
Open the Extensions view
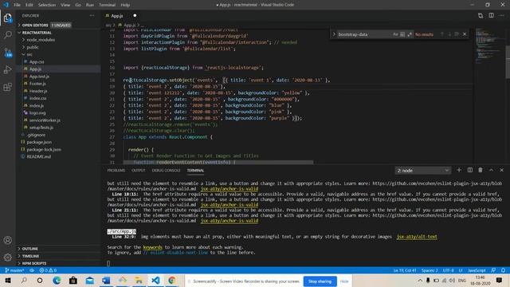[x=7, y=87]
